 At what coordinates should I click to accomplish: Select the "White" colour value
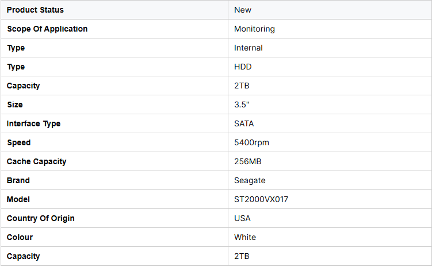[245, 237]
